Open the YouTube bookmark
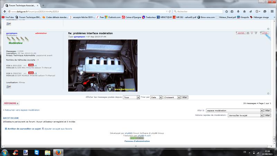277x156 pixels. (x=8, y=17)
